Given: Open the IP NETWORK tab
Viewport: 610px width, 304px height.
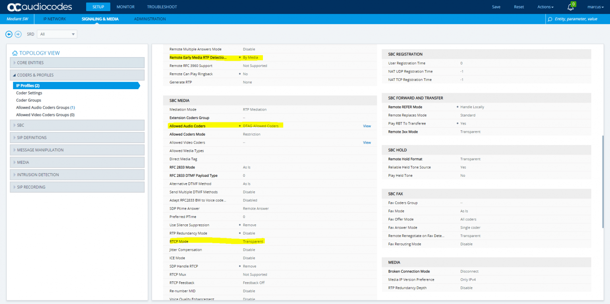Looking at the screenshot, I should pyautogui.click(x=55, y=19).
